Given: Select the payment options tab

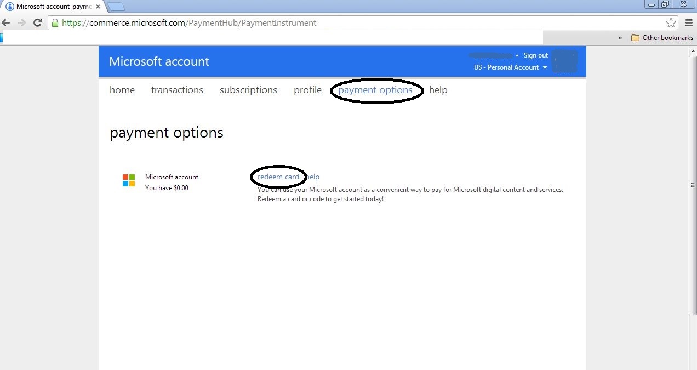Looking at the screenshot, I should click(375, 90).
